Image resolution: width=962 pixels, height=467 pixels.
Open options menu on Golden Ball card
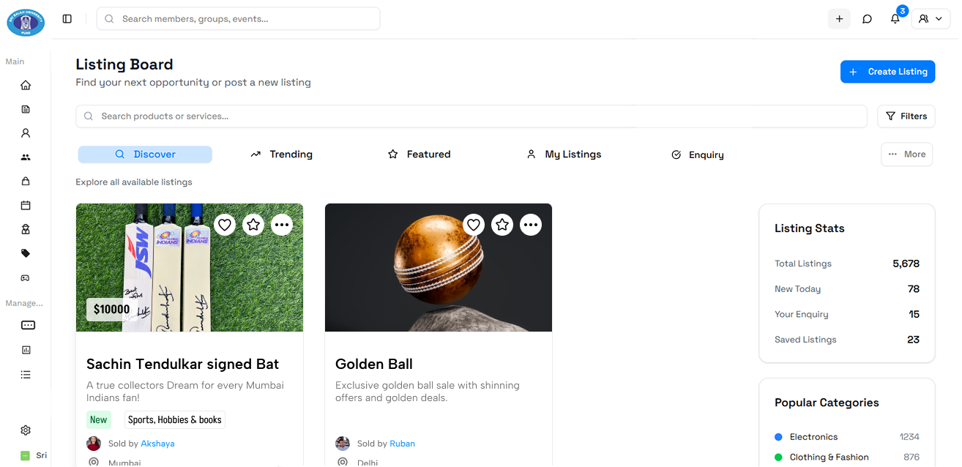coord(531,225)
